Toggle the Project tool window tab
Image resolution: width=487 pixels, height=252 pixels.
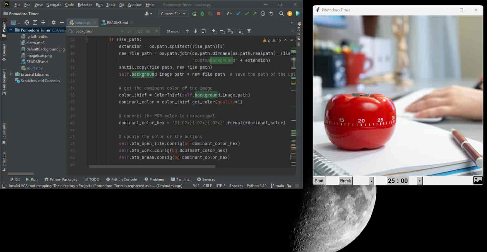pos(4,29)
